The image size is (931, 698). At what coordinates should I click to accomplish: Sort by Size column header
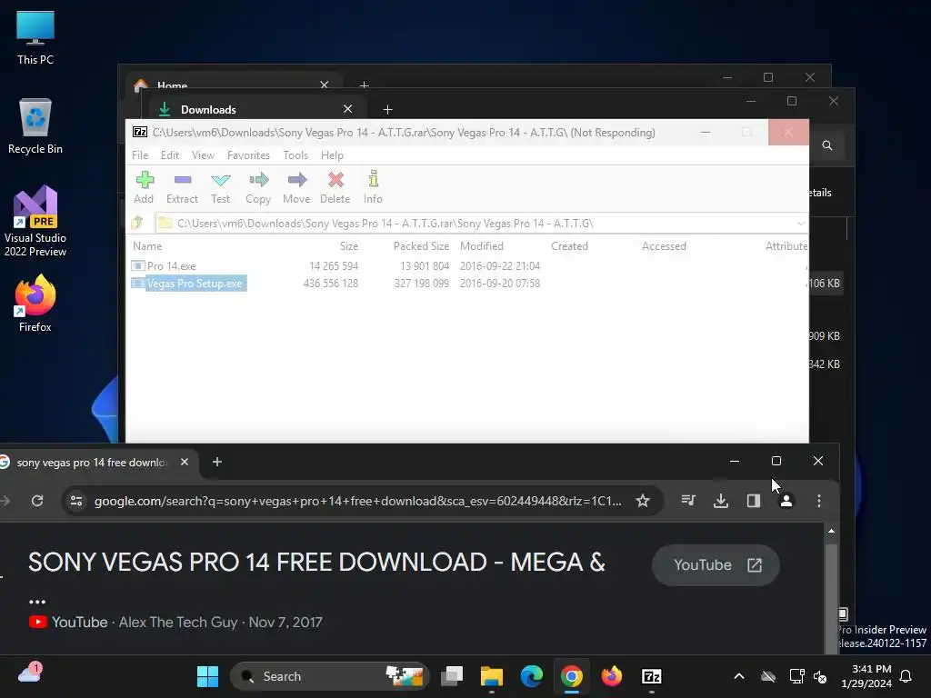tap(348, 245)
